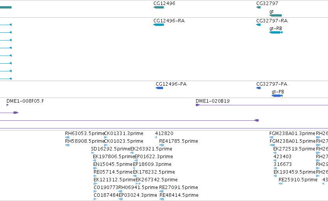Select the EK272519.5prime EST label

tap(294, 149)
